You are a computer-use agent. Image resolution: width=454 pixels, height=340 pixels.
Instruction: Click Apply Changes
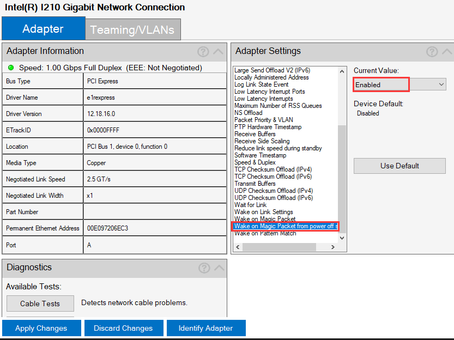41,328
